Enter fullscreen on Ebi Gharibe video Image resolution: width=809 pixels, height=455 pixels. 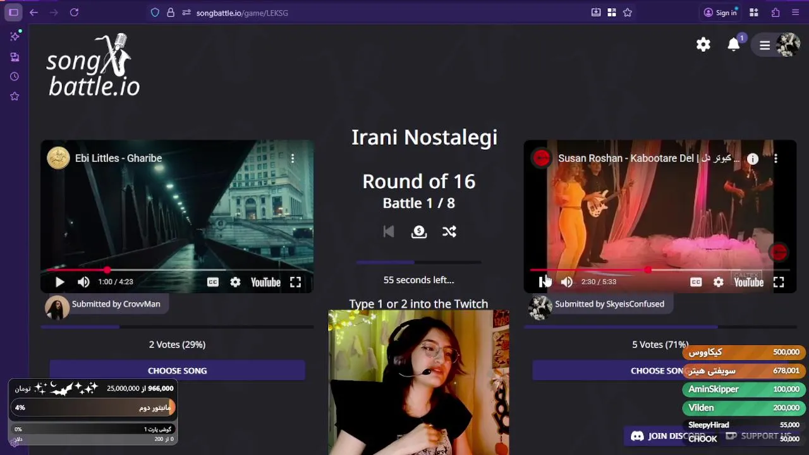295,282
